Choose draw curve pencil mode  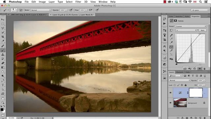coord(171,51)
